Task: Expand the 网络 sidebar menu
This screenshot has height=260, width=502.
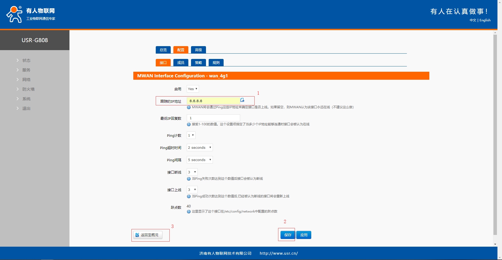Action: 26,79
